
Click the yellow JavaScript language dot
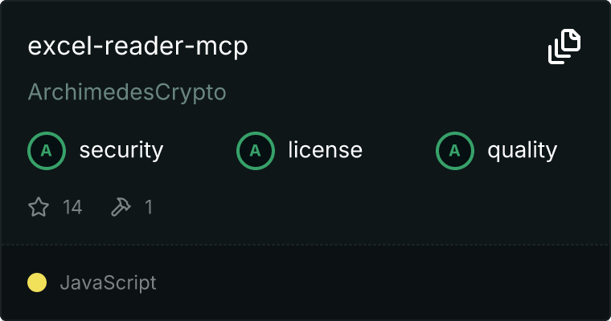37,282
